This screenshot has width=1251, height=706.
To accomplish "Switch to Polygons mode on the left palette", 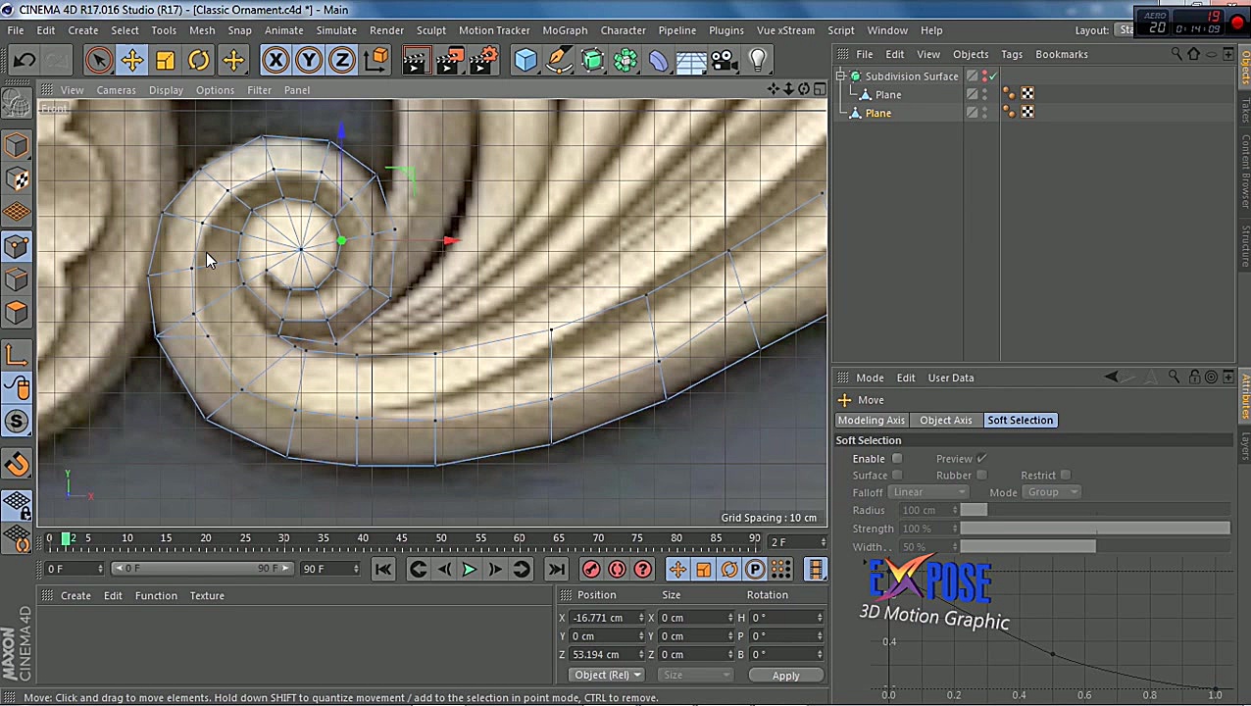I will pos(18,312).
